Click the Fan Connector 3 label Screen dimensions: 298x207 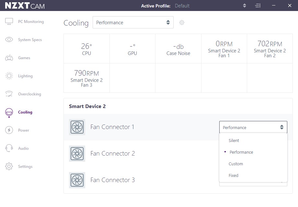pyautogui.click(x=112, y=180)
